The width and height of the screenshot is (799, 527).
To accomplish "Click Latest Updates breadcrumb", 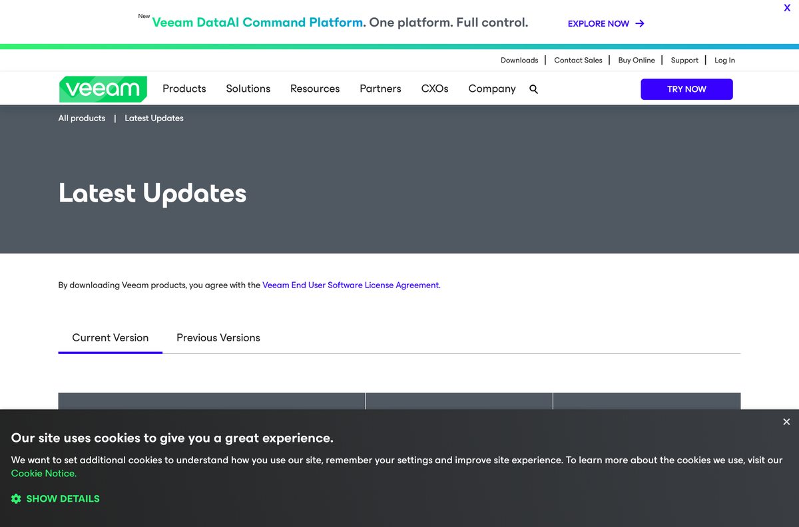I will click(154, 118).
